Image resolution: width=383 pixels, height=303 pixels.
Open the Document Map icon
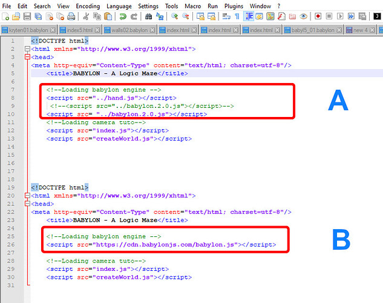coord(270,16)
